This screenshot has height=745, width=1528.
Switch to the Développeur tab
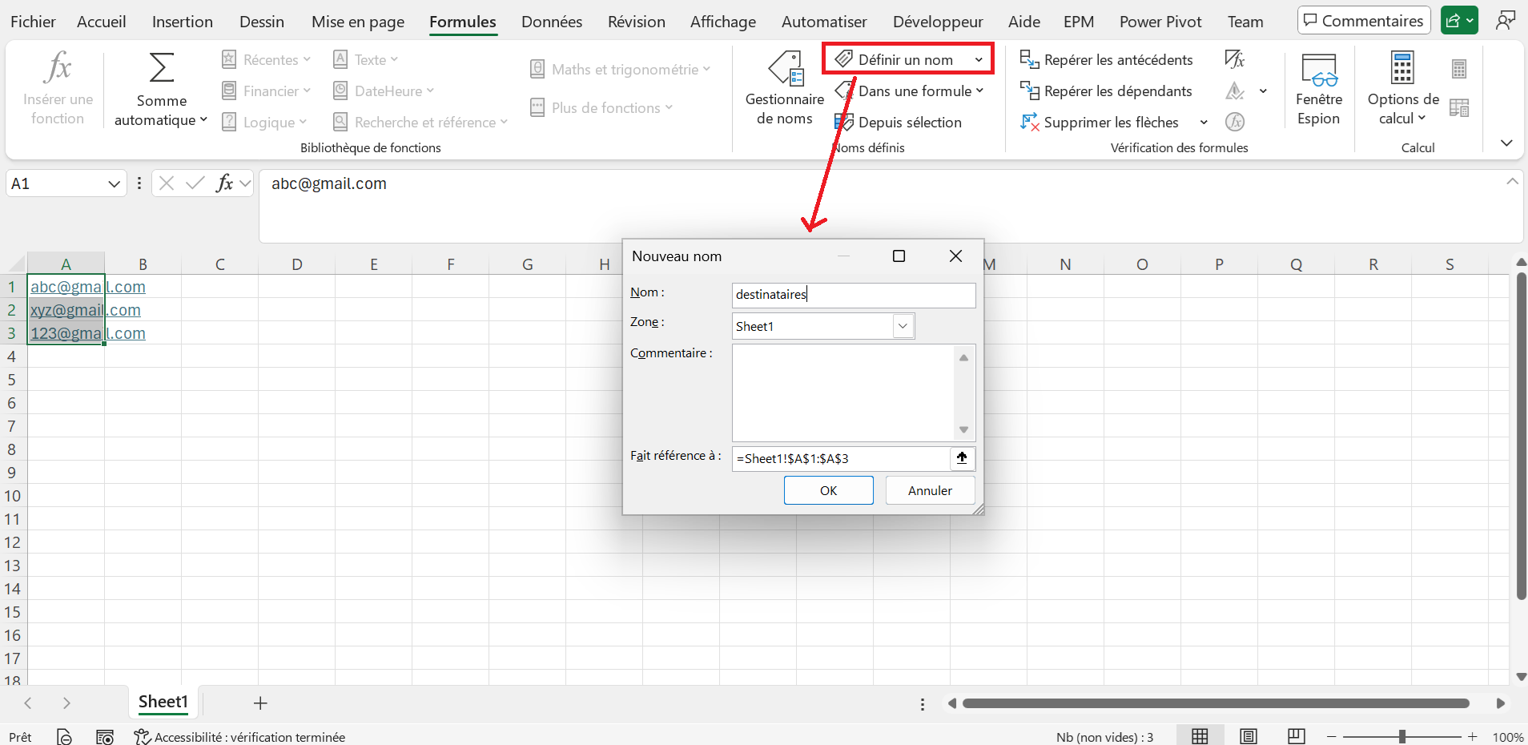(x=938, y=22)
